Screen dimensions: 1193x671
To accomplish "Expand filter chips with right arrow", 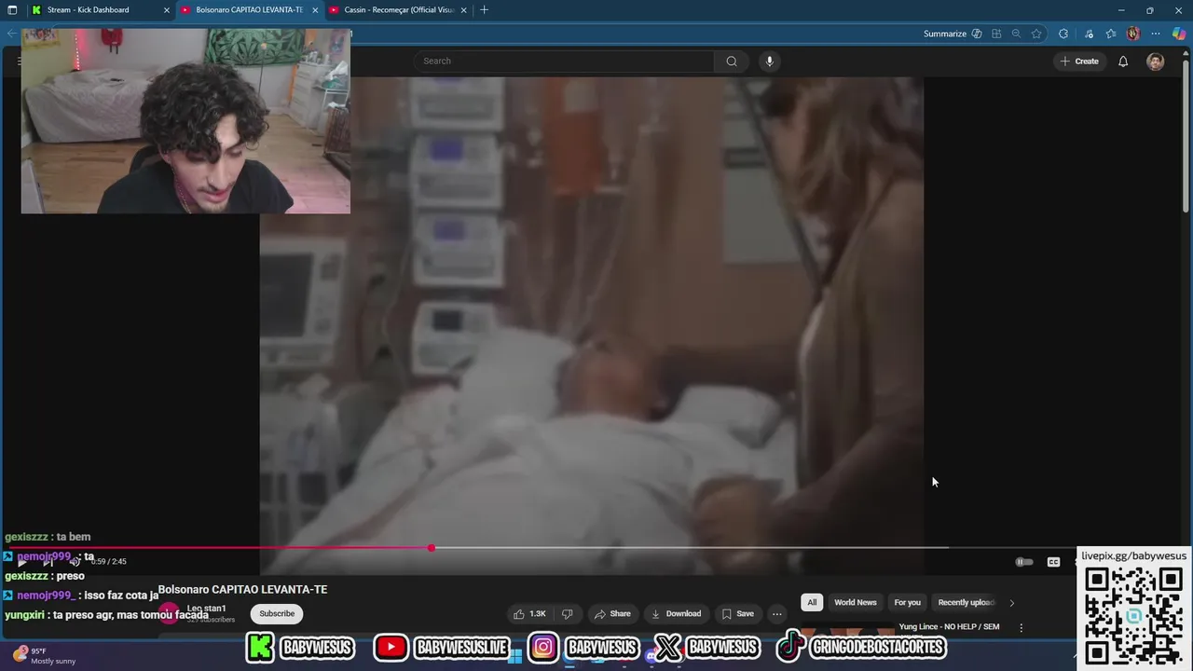I will click(x=1012, y=603).
